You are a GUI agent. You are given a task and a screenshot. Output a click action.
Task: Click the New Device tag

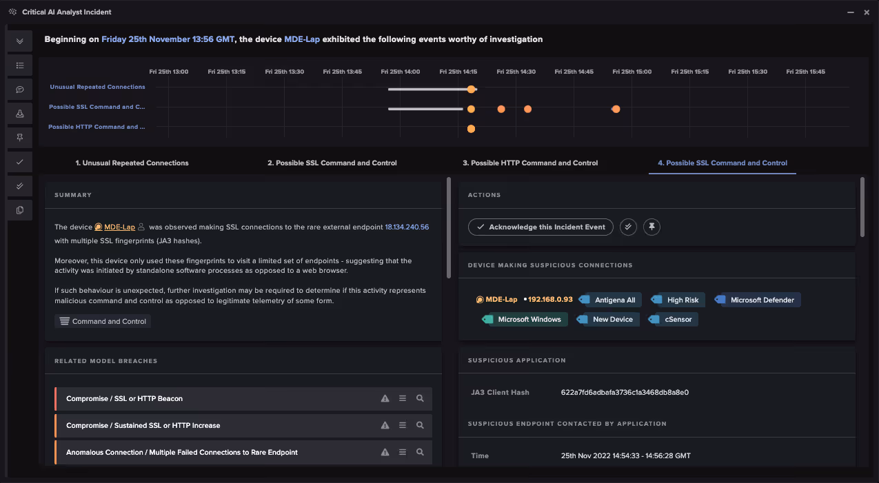pos(607,319)
